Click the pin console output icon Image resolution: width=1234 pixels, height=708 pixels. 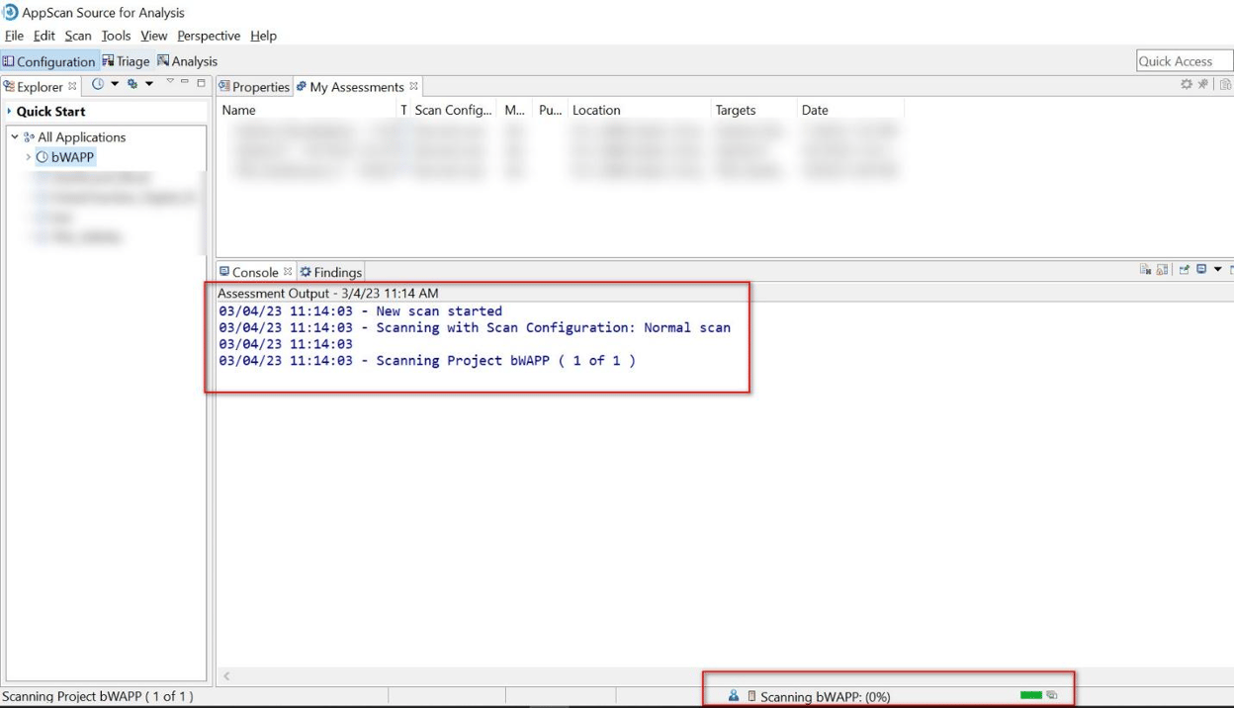tap(1184, 269)
